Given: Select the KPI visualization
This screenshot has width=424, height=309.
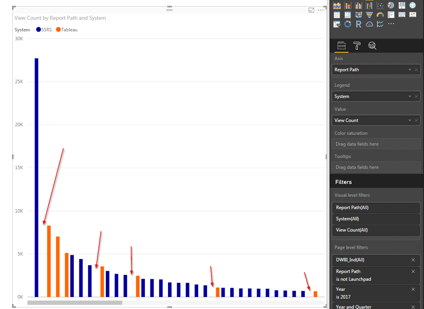Looking at the screenshot, I should coord(413,15).
